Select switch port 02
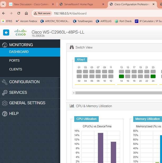The height and width of the screenshot is (163, 162). point(79,77)
